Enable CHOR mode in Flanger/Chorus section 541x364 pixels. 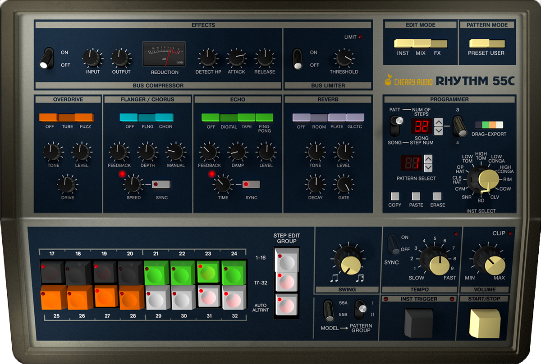point(165,117)
